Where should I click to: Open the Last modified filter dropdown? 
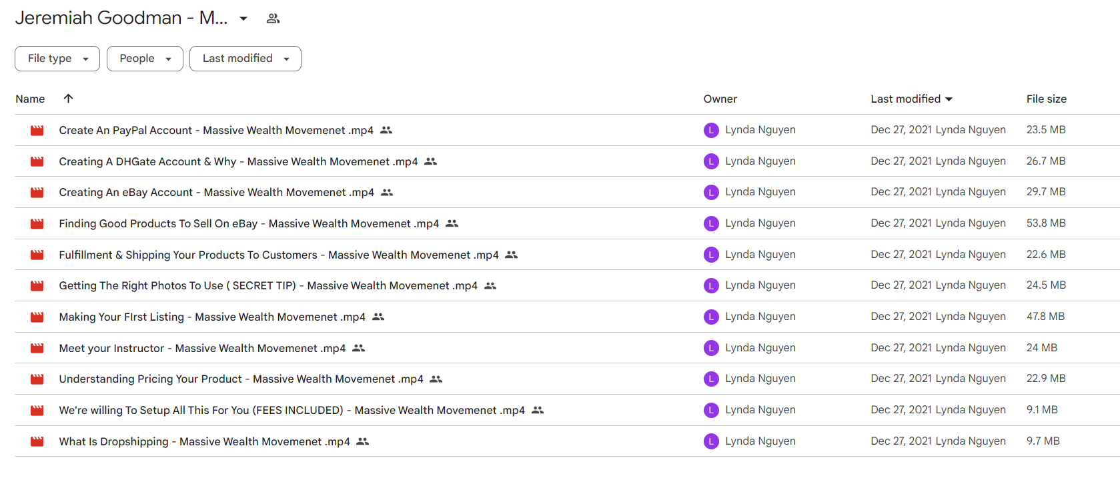tap(245, 59)
